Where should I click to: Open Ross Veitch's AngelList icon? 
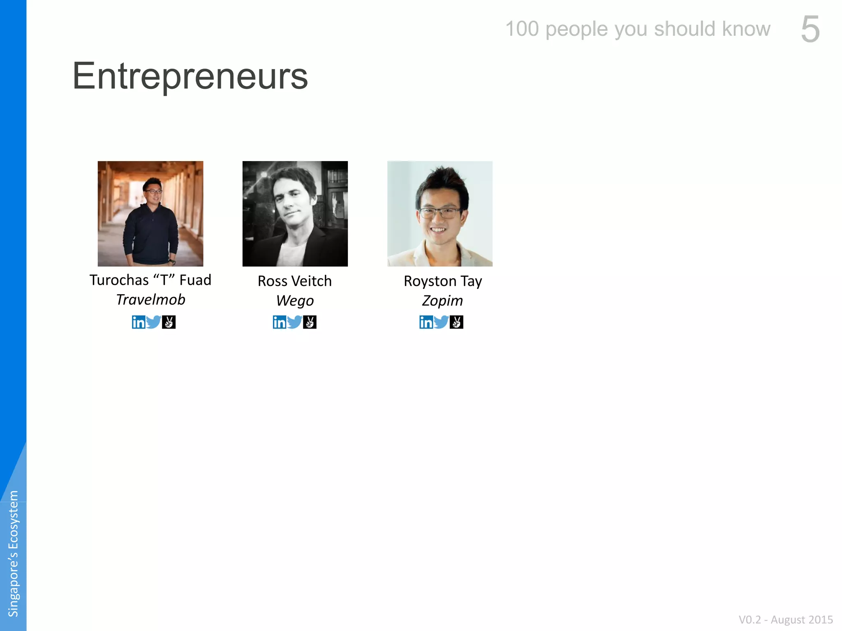tap(310, 322)
